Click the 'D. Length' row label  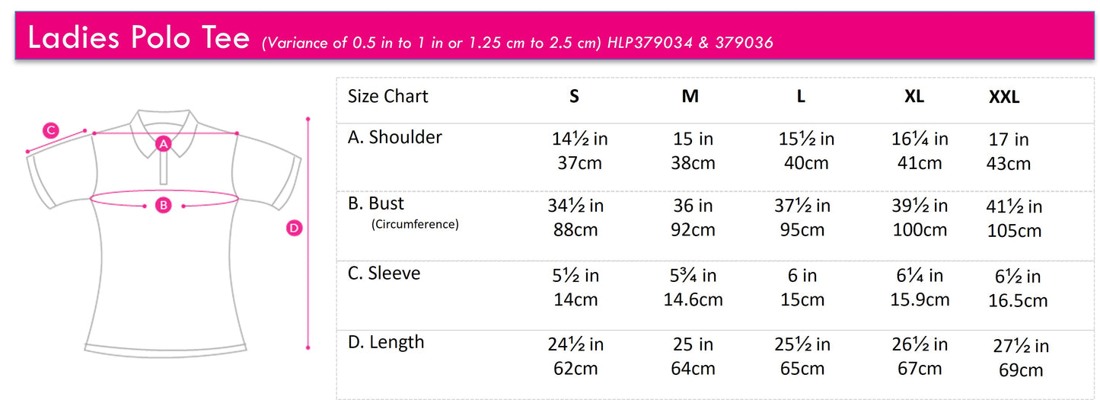[386, 342]
